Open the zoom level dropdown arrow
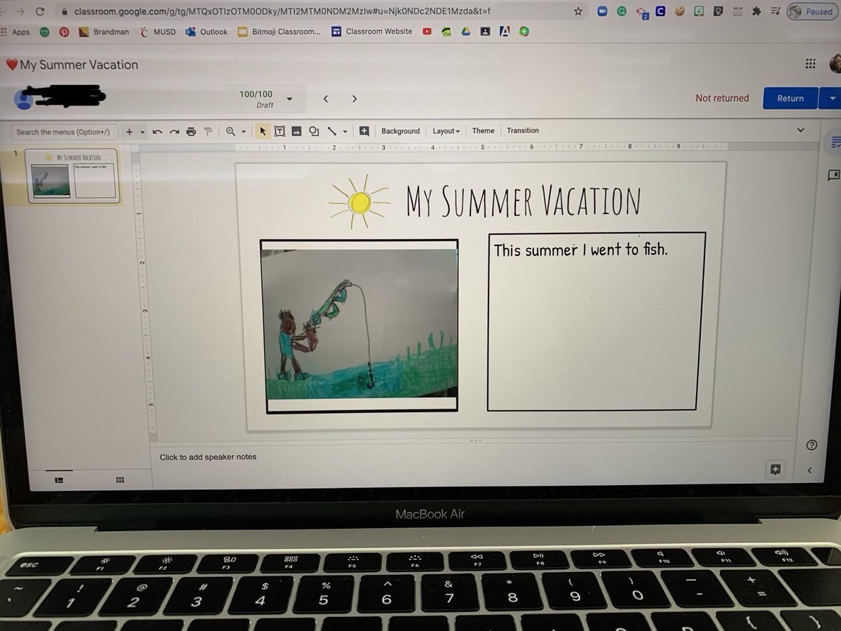This screenshot has height=631, width=841. [x=244, y=132]
